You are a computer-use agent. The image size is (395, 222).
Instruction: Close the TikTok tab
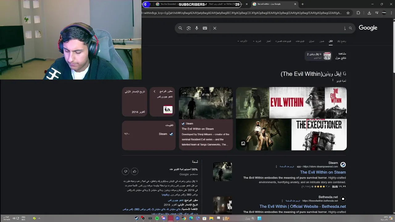pos(247,4)
